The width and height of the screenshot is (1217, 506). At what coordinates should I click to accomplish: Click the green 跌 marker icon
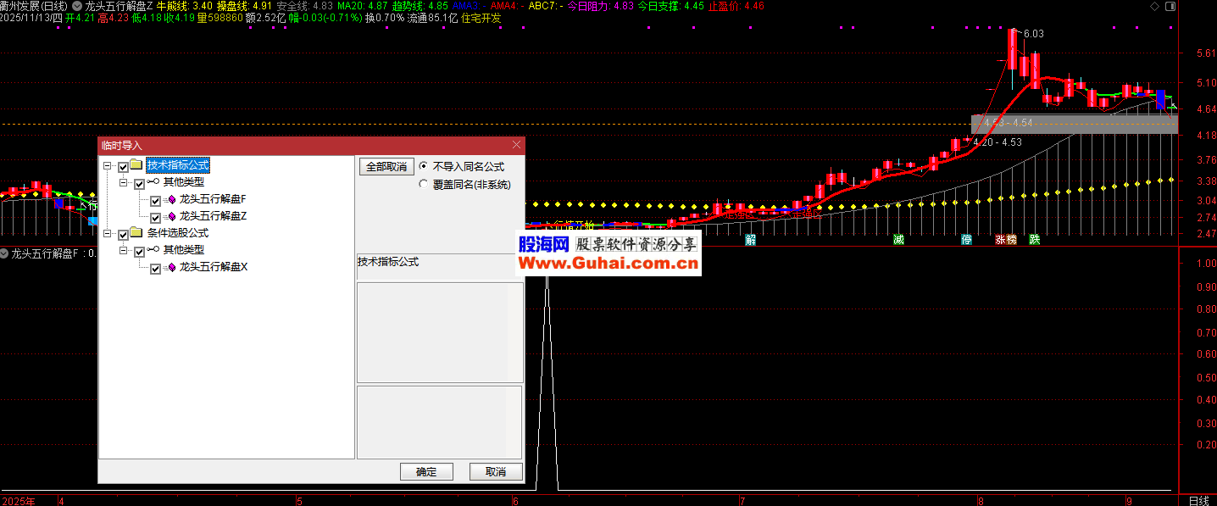(1034, 240)
